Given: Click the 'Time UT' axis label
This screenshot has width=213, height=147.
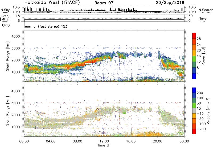Looking at the screenshot, I should point(104,145).
